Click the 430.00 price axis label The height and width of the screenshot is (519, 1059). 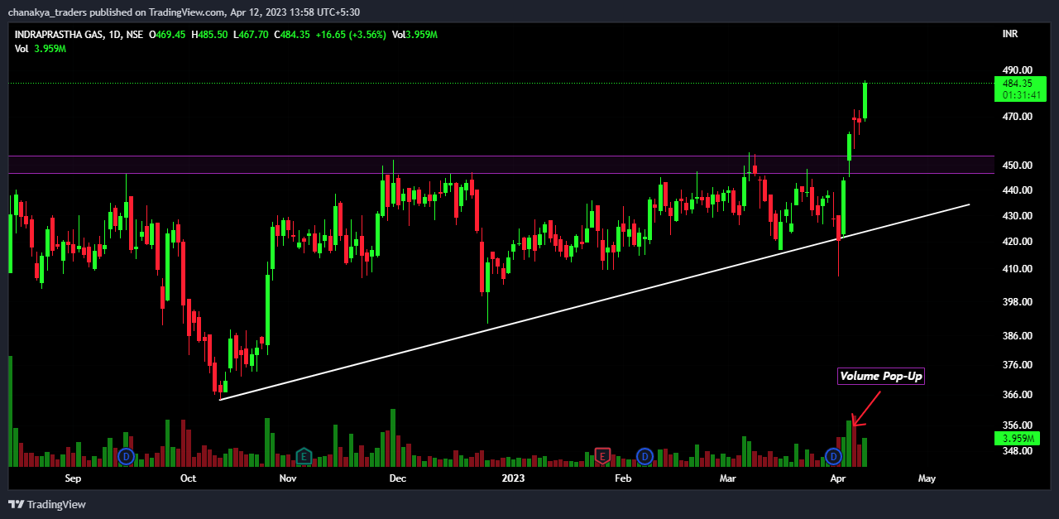click(1017, 216)
